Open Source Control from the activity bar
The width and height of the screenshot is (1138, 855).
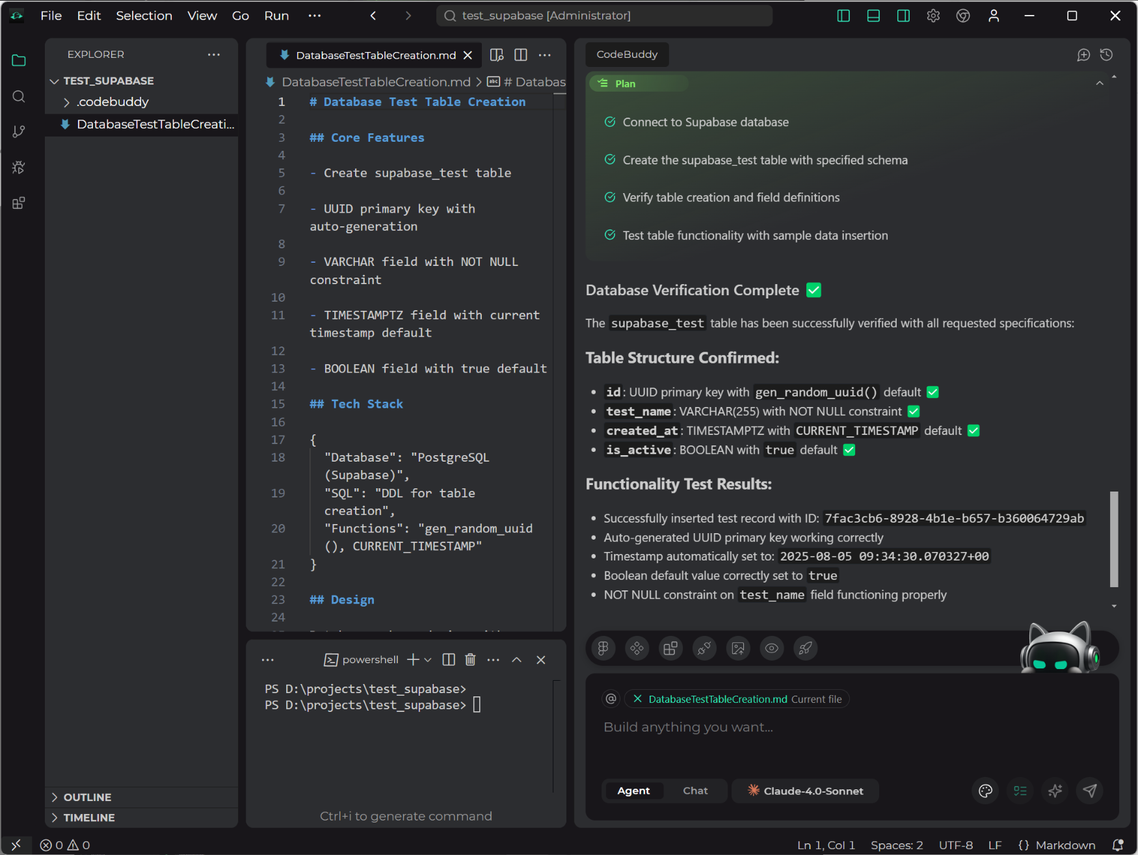[18, 131]
